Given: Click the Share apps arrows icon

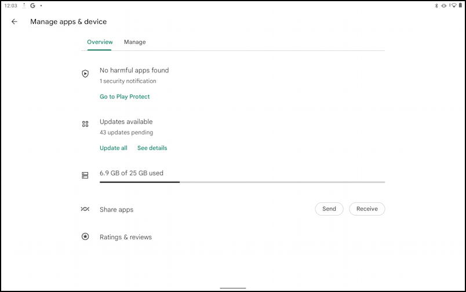Looking at the screenshot, I should tap(85, 209).
